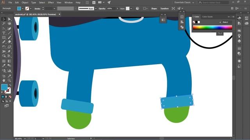The height and width of the screenshot is (140, 250).
Task: Open the arrange documents dropdown
Action: click(101, 2)
